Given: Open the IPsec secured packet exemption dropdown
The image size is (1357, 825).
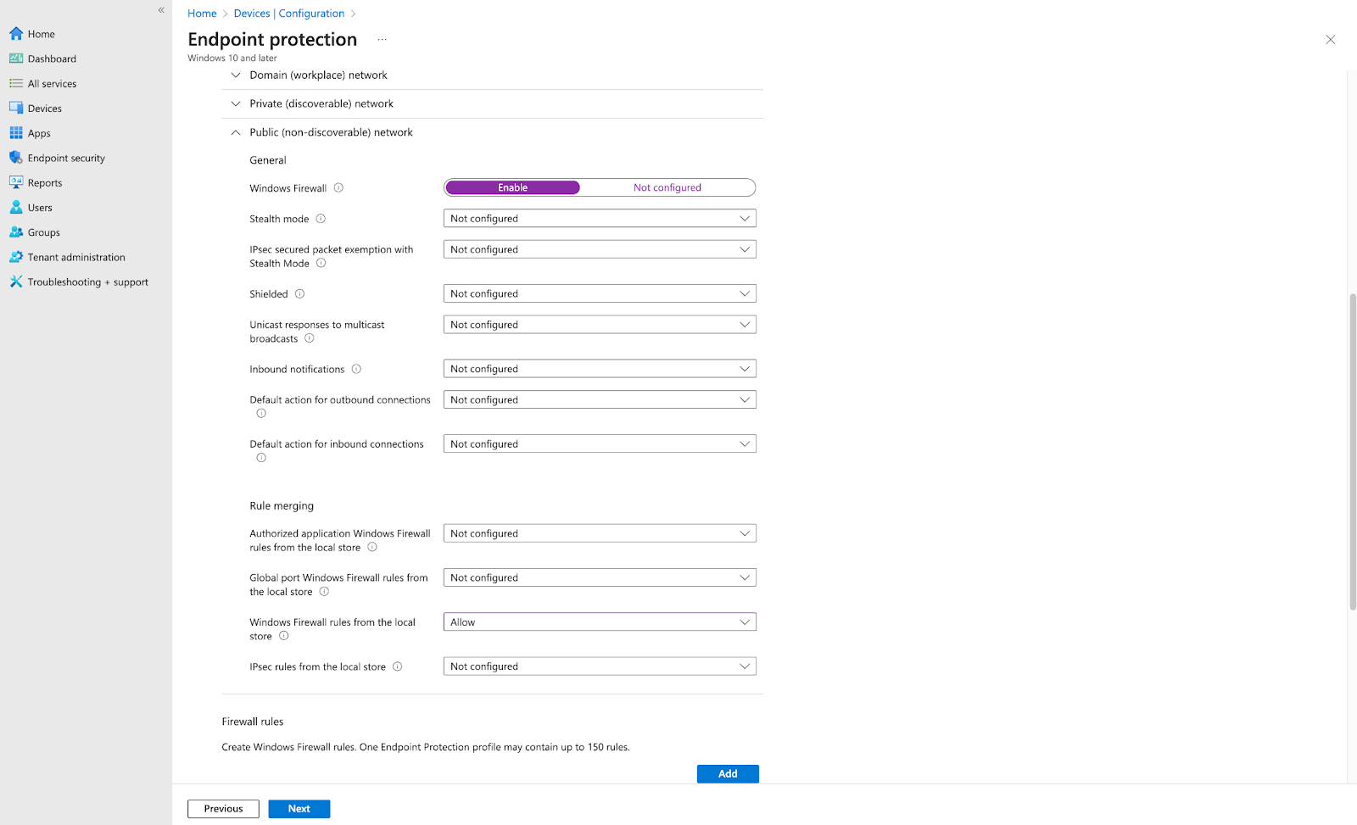Looking at the screenshot, I should point(600,249).
